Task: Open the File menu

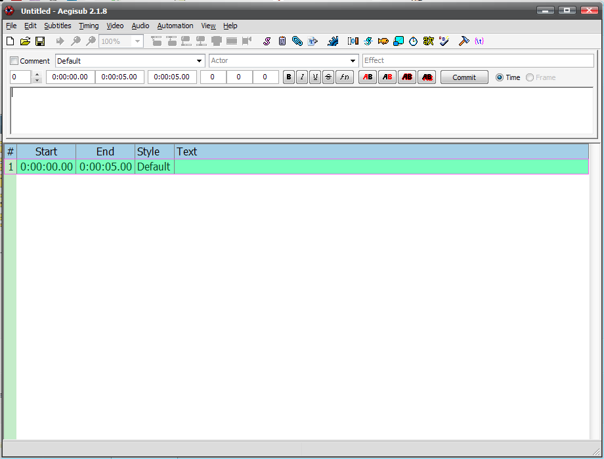Action: 11,26
